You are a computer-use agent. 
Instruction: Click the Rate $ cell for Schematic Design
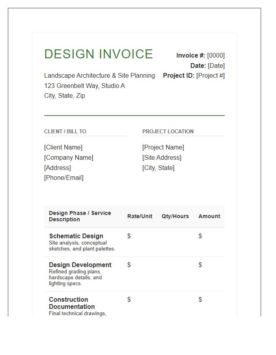pos(129,236)
